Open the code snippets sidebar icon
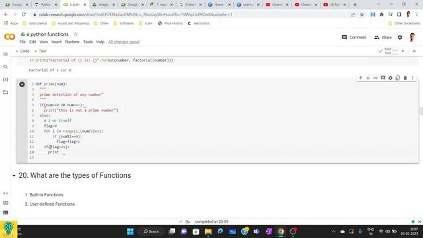 pos(5,193)
